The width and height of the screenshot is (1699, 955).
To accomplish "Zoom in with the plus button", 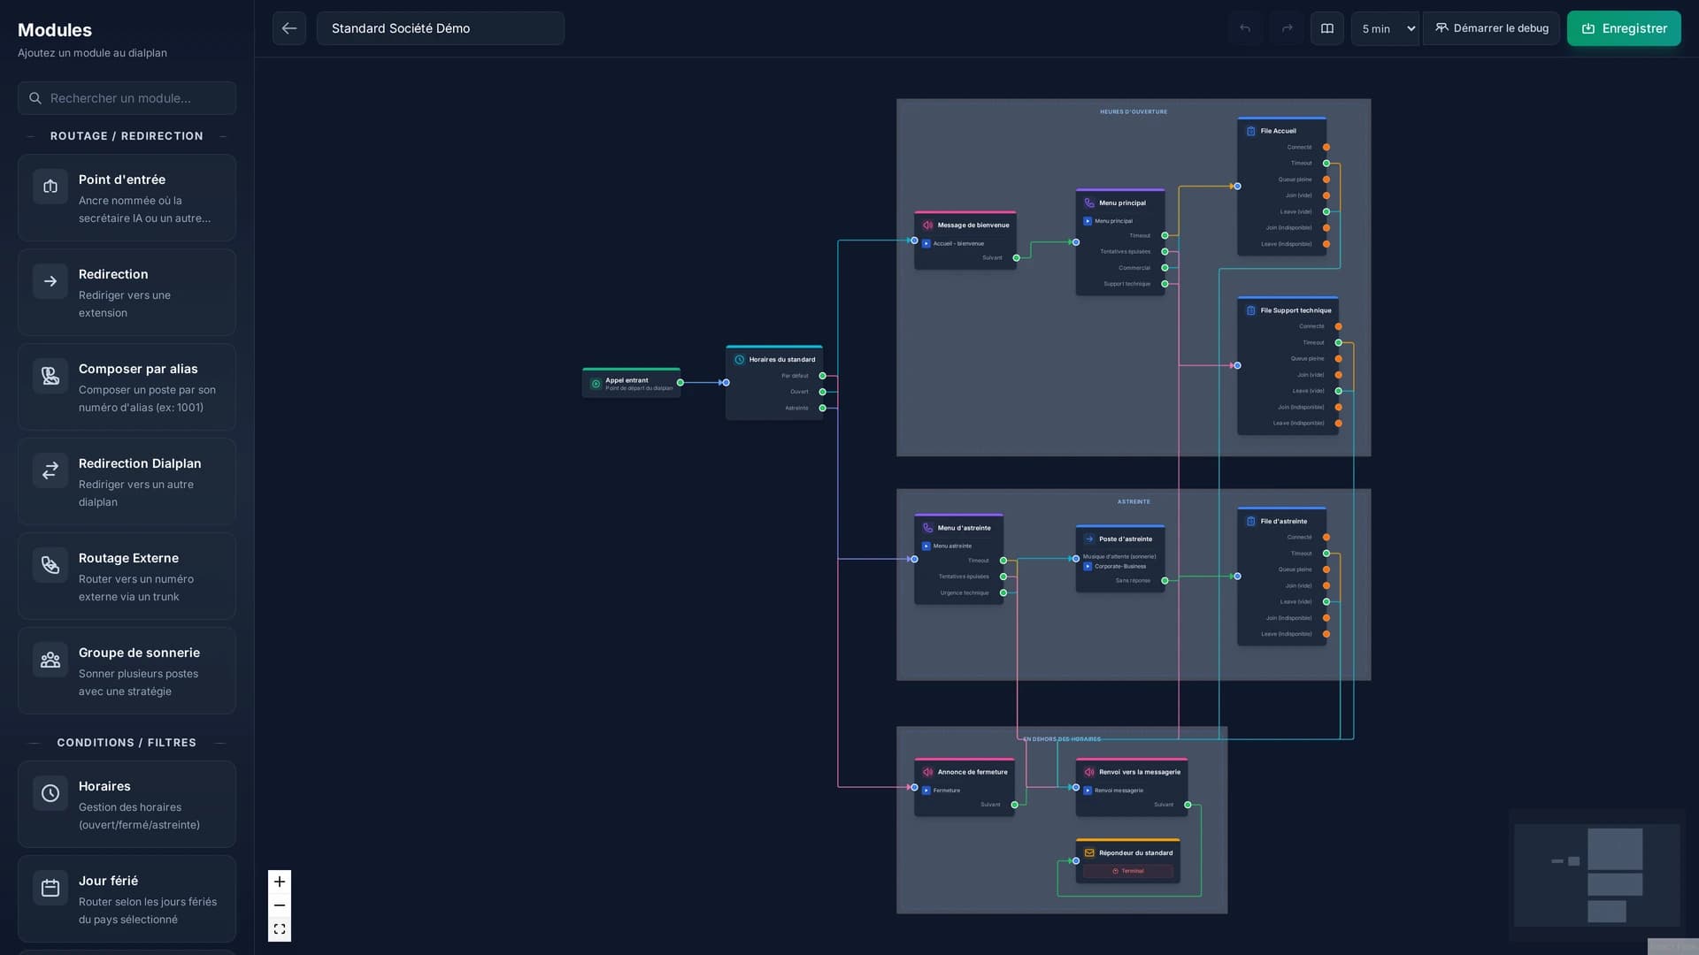I will click(280, 882).
